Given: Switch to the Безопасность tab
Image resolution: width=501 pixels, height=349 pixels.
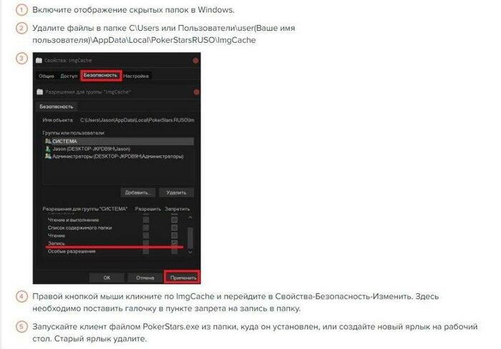Looking at the screenshot, I should pyautogui.click(x=101, y=75).
